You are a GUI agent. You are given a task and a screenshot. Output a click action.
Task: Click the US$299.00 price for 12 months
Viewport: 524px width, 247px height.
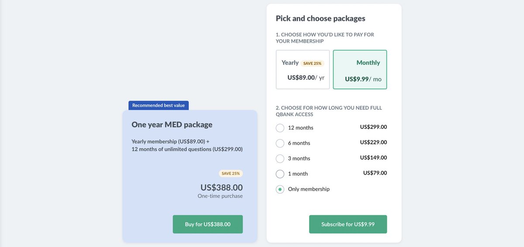pos(373,127)
